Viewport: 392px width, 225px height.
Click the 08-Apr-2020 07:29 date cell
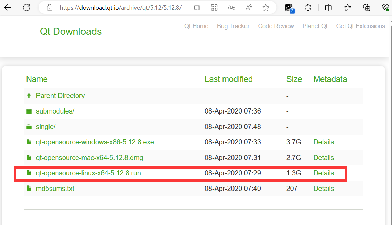coord(233,173)
